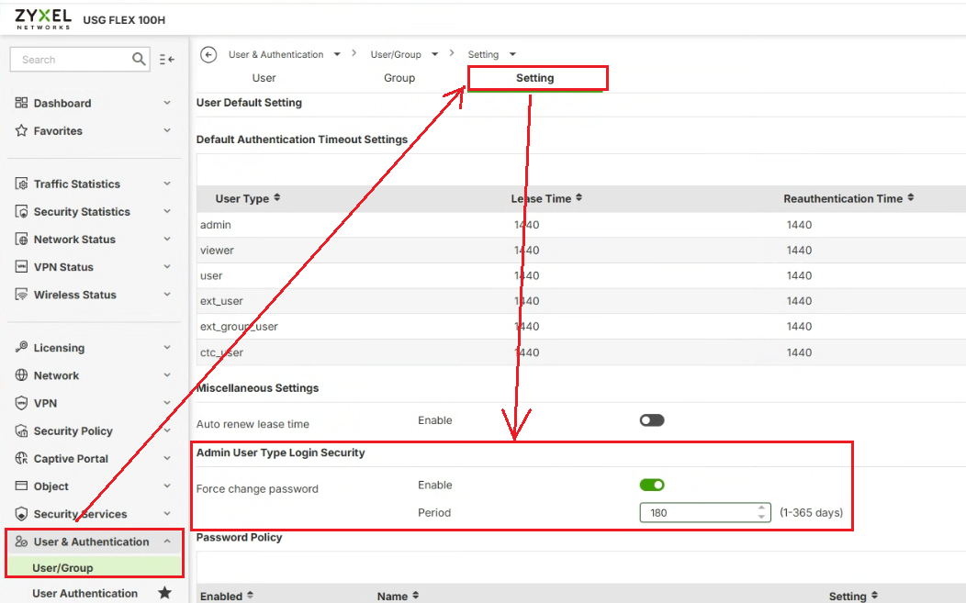966x603 pixels.
Task: Open the User Authentication sidebar link
Action: [84, 593]
